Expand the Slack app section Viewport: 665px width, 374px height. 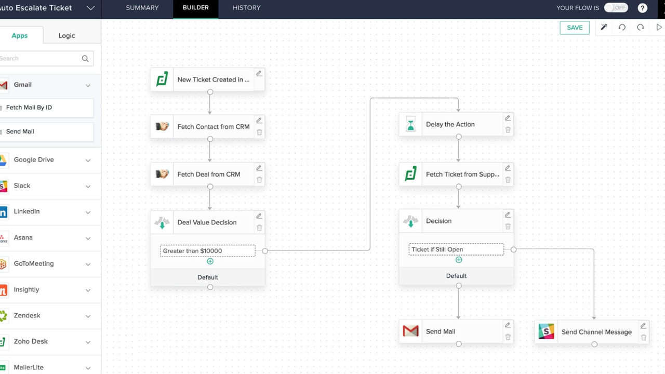(88, 186)
